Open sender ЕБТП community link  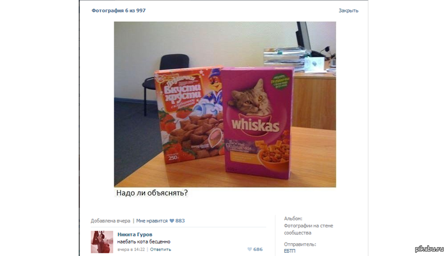point(290,251)
